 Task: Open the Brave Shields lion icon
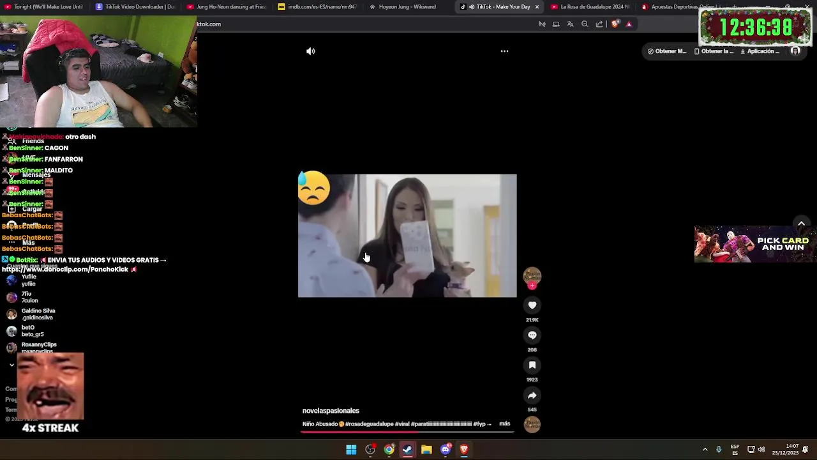(x=615, y=24)
